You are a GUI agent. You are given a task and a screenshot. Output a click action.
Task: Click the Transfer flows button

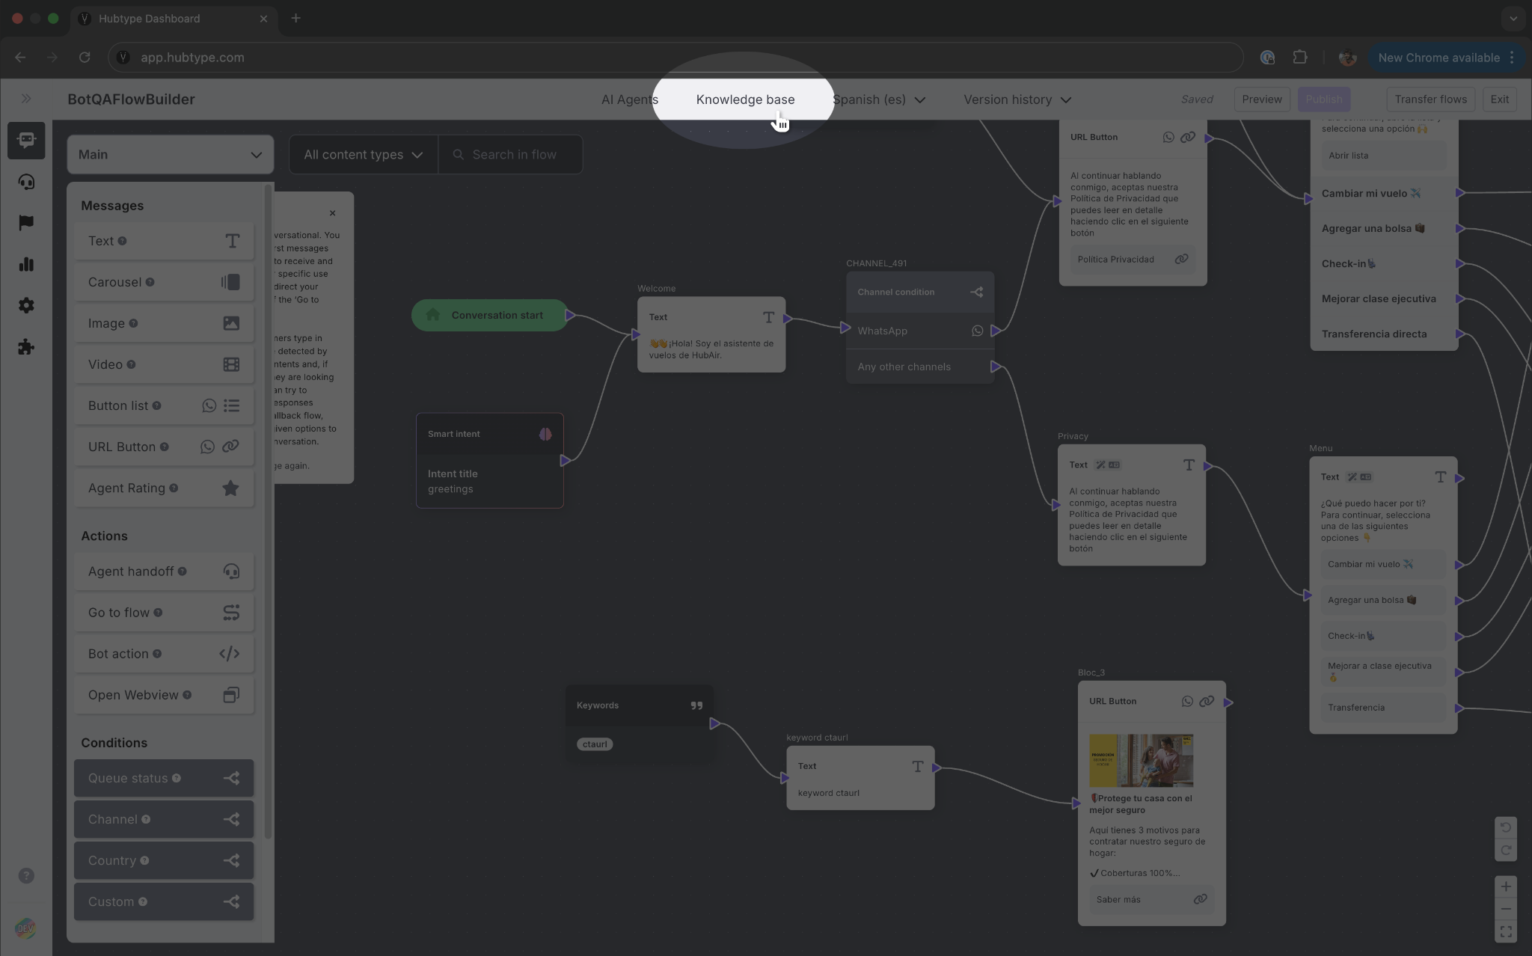click(1430, 99)
